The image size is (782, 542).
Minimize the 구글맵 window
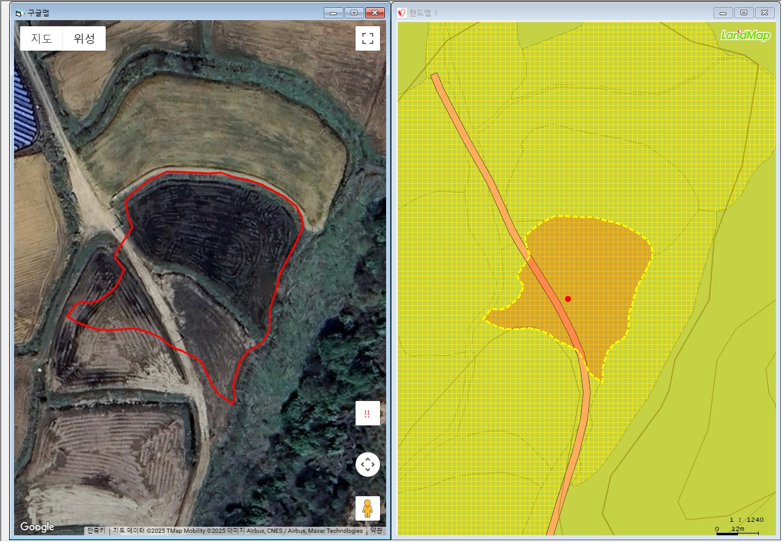tap(334, 13)
